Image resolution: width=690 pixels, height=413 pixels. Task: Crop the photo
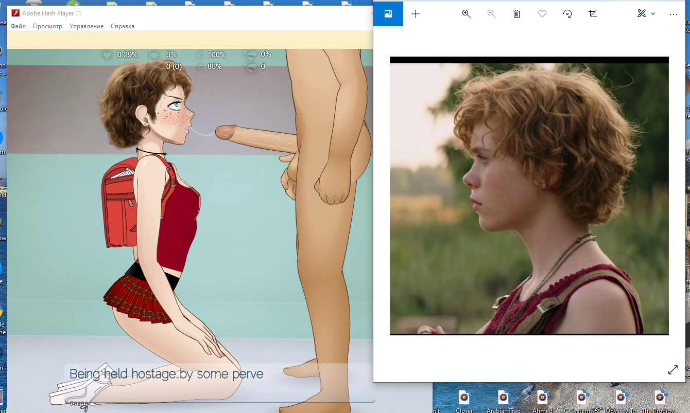click(592, 14)
